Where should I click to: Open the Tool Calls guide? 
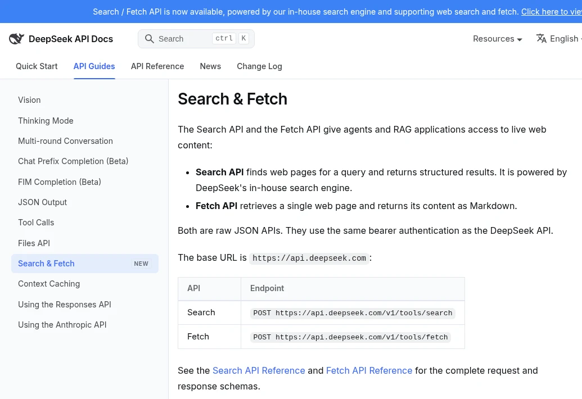tap(84, 223)
